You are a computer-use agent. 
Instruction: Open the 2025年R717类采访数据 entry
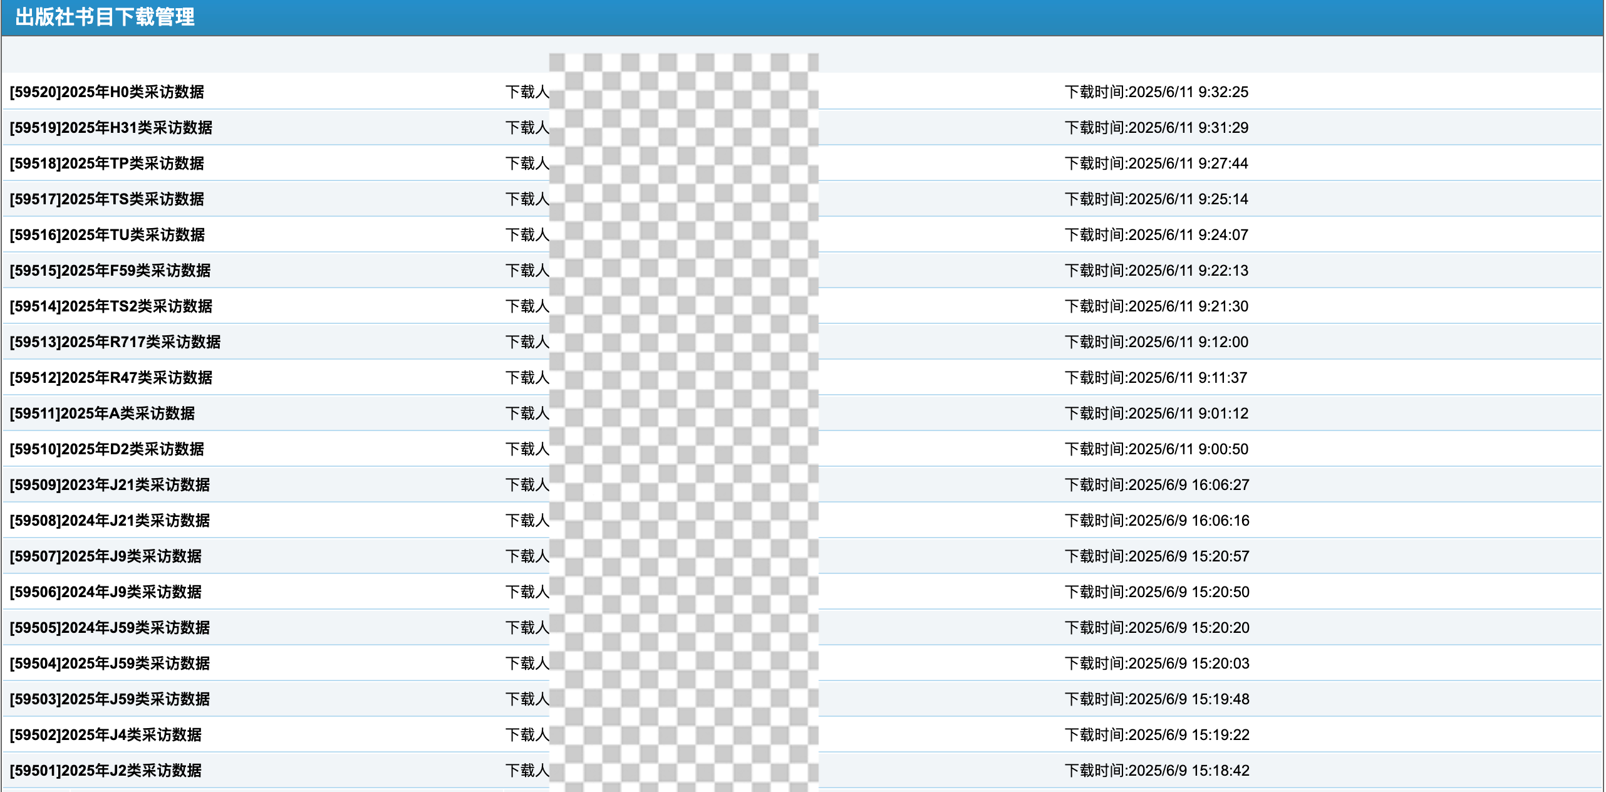tap(115, 342)
